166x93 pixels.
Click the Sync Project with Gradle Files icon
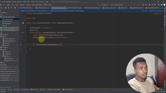pyautogui.click(x=149, y=5)
